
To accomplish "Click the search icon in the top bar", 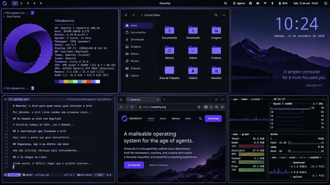I will [226, 3].
